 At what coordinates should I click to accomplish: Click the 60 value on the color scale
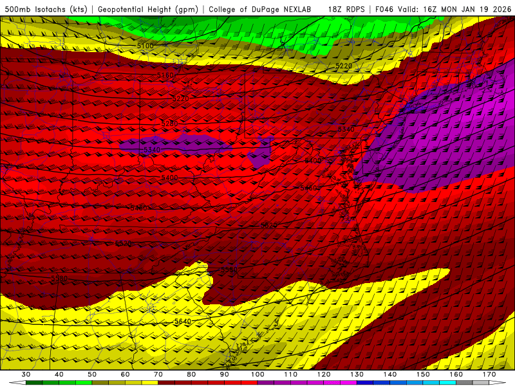pyautogui.click(x=125, y=374)
